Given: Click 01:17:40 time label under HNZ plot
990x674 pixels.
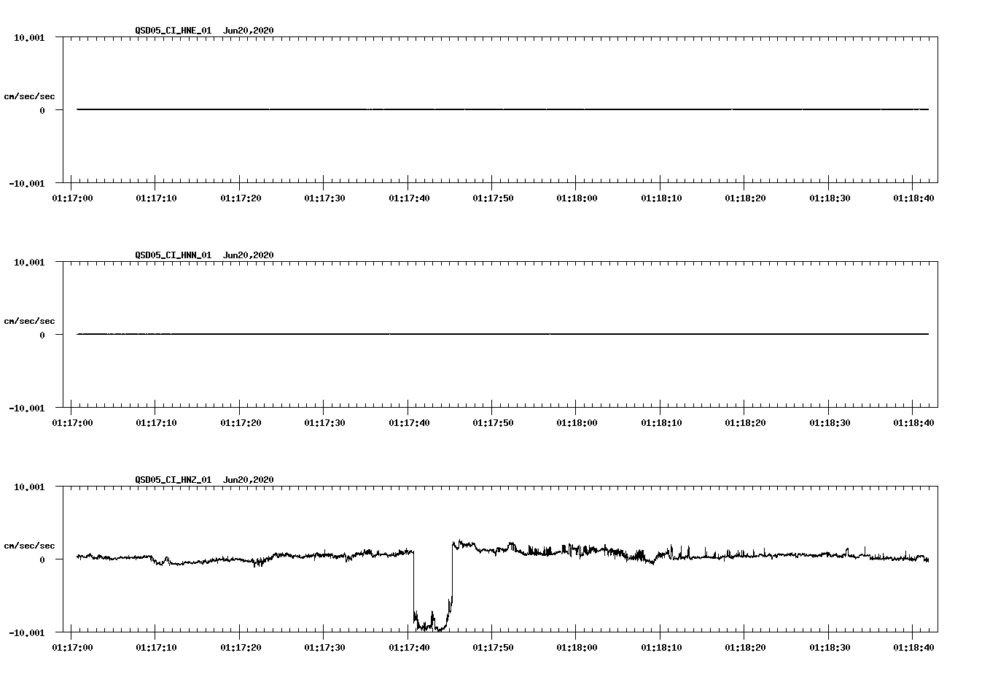Looking at the screenshot, I should point(409,648).
